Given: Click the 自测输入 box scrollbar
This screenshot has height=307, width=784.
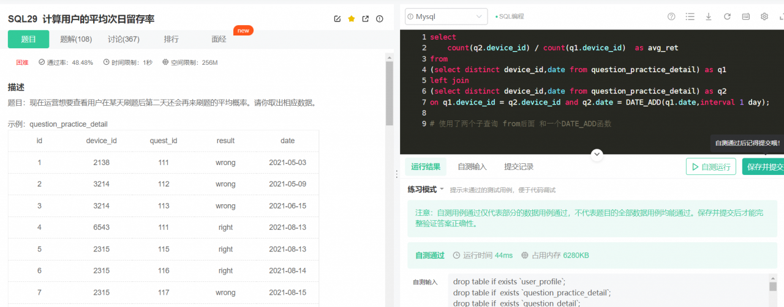Looking at the screenshot, I should click(x=773, y=286).
